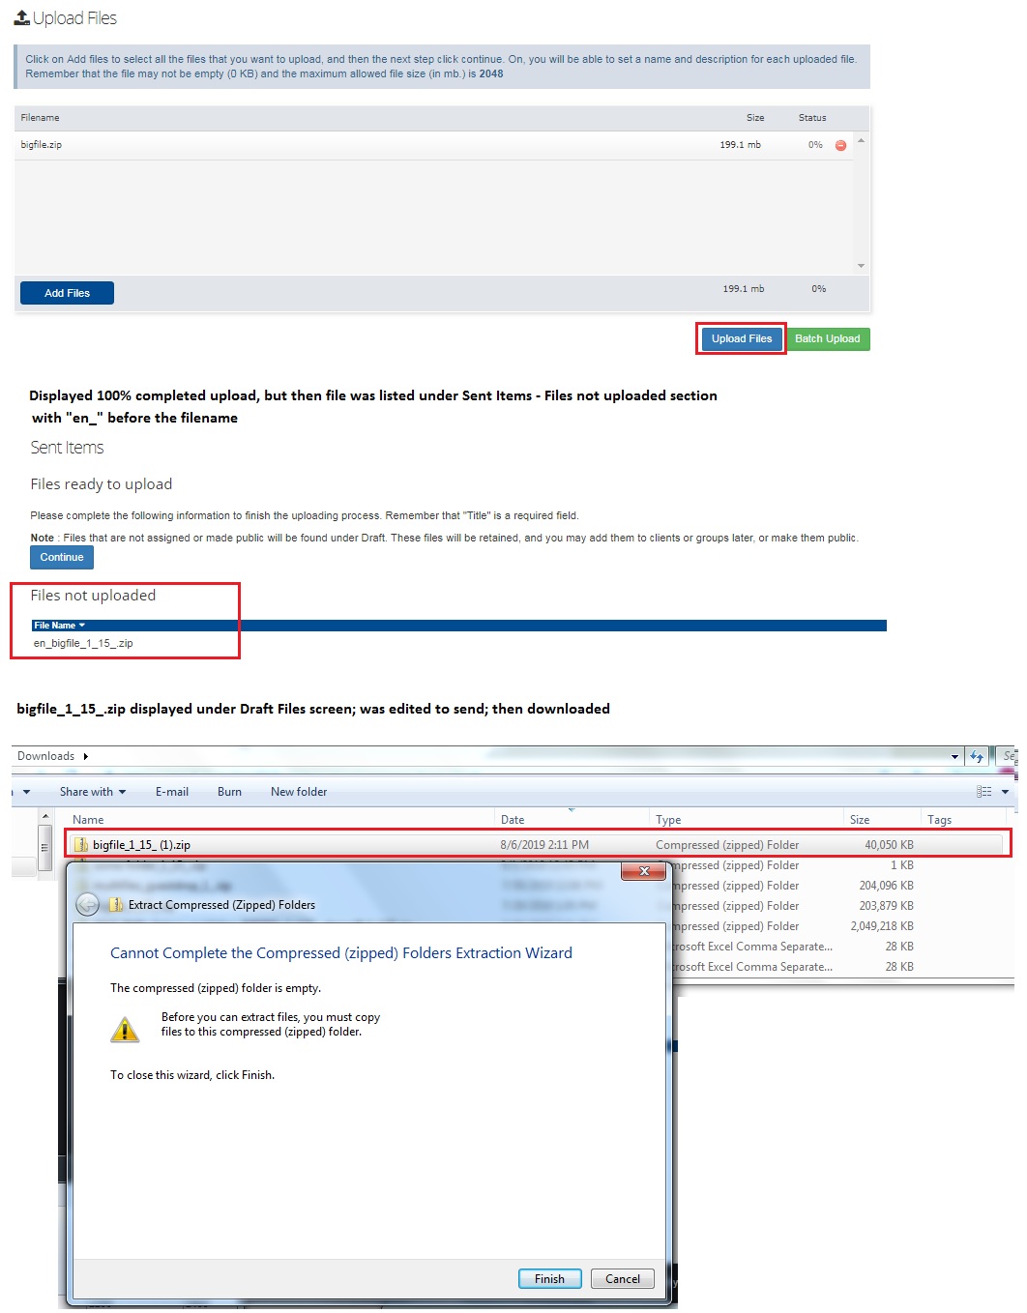Screen dimensions: 1027x1313
Task: Open the Share with dropdown
Action: (91, 791)
